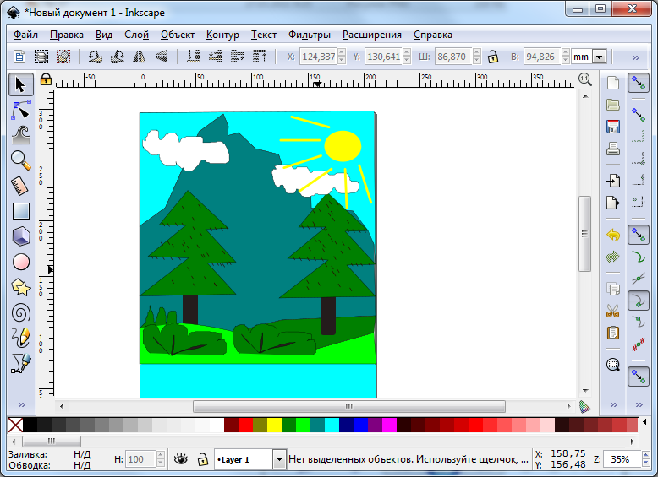Select the Bezier pen tool

pos(20,363)
